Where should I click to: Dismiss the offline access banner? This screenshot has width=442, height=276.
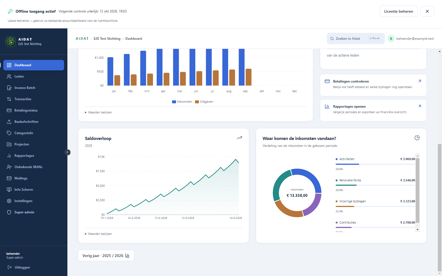[427, 11]
